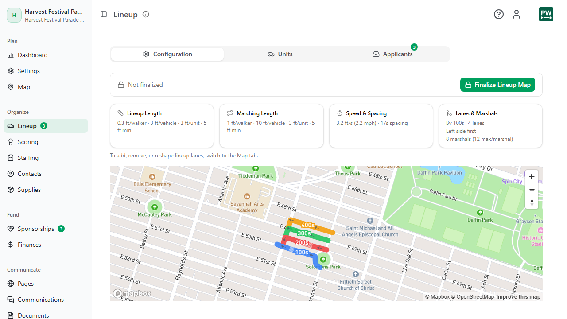Reset map bearing with compass icon
The image size is (567, 319).
pyautogui.click(x=532, y=202)
